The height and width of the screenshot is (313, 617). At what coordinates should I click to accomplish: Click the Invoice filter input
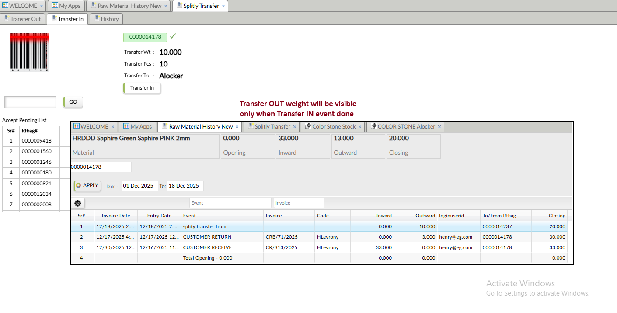(x=299, y=203)
